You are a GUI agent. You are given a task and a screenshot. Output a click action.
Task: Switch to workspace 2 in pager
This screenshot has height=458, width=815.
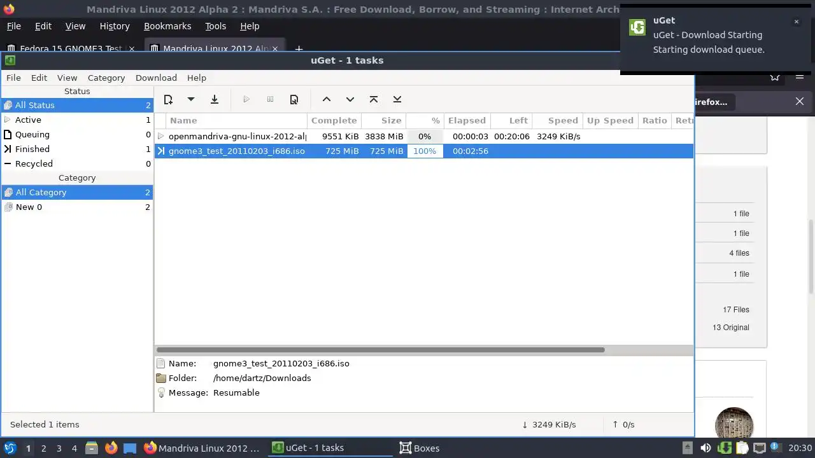[43, 448]
